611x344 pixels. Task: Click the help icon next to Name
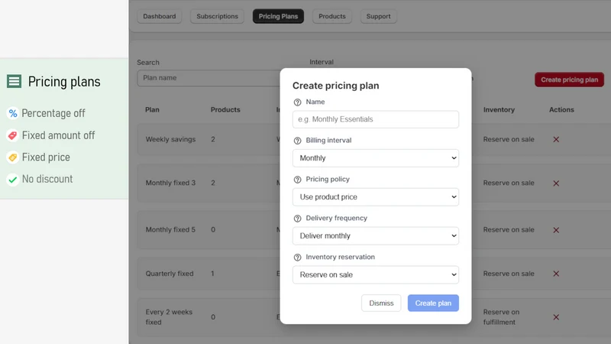point(297,102)
